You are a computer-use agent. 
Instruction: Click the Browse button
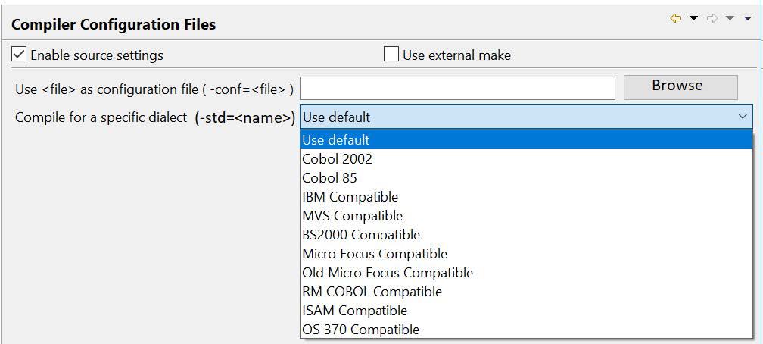[x=680, y=87]
